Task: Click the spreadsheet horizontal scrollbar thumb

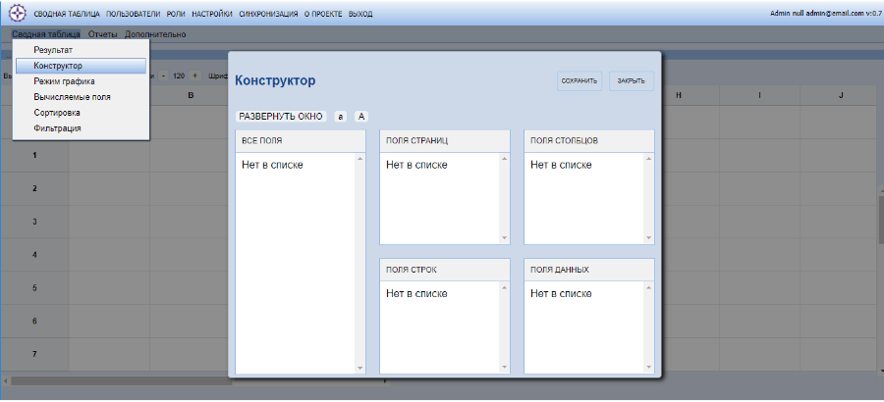Action: (x=121, y=381)
